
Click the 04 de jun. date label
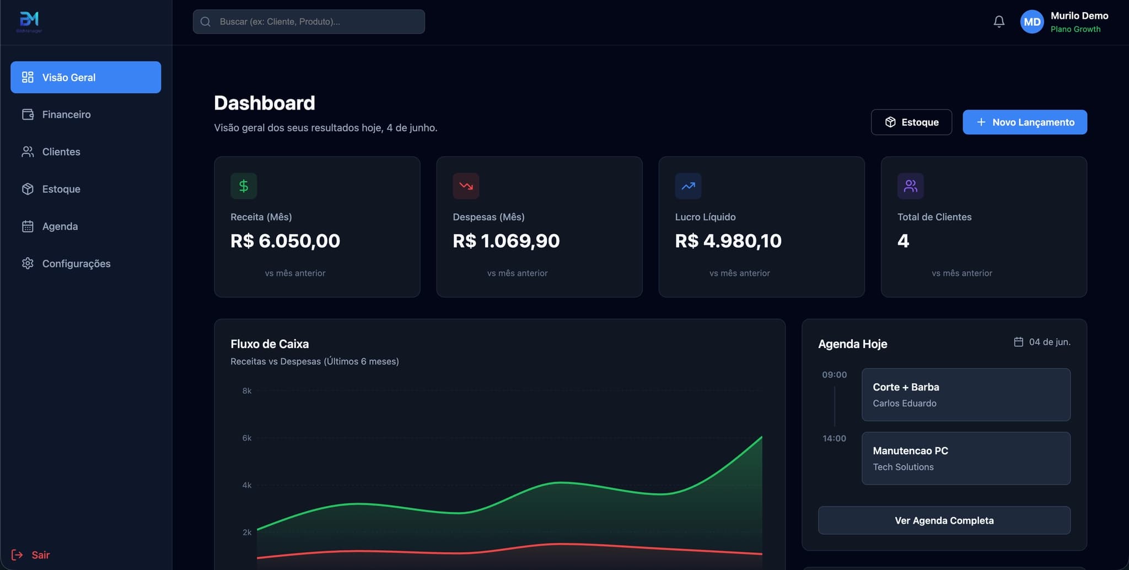pos(1050,342)
